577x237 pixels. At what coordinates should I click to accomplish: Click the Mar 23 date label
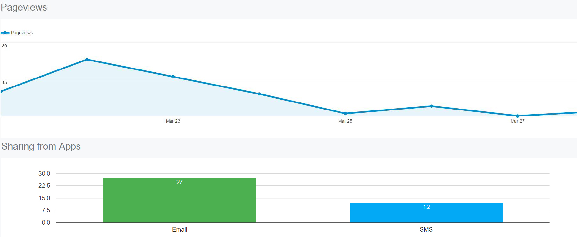coord(173,121)
